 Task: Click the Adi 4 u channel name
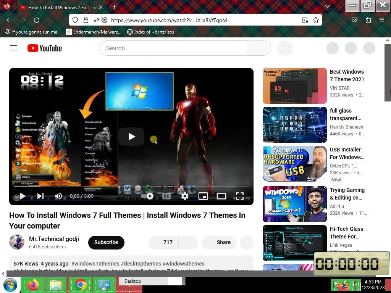click(337, 206)
